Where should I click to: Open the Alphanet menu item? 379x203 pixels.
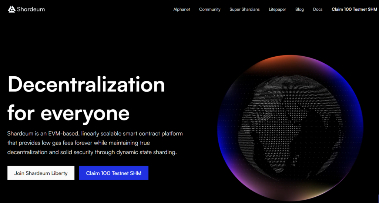(x=181, y=9)
